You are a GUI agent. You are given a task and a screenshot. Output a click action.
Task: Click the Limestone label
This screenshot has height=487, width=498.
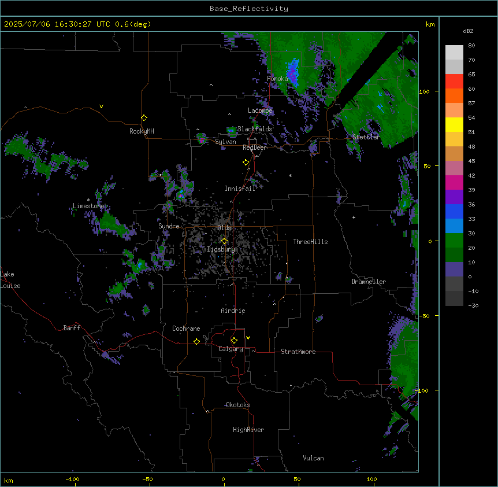[88, 206]
